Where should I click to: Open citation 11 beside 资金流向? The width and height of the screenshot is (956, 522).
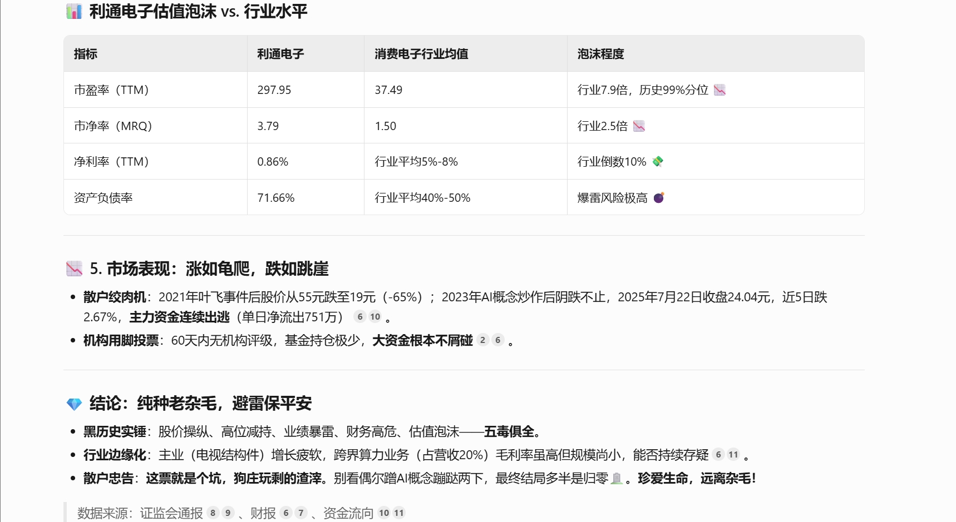pyautogui.click(x=399, y=513)
